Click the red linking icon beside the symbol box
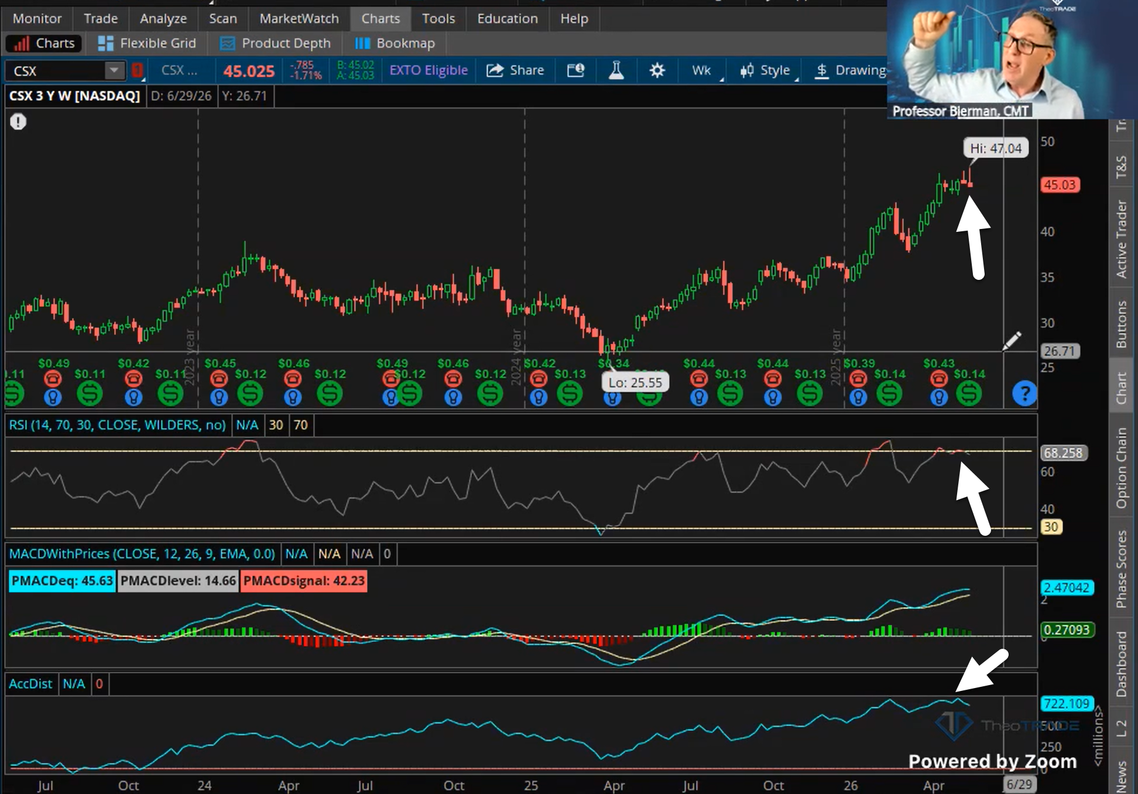The width and height of the screenshot is (1138, 794). 137,71
